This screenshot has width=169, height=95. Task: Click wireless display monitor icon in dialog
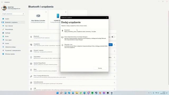click(x=62, y=37)
